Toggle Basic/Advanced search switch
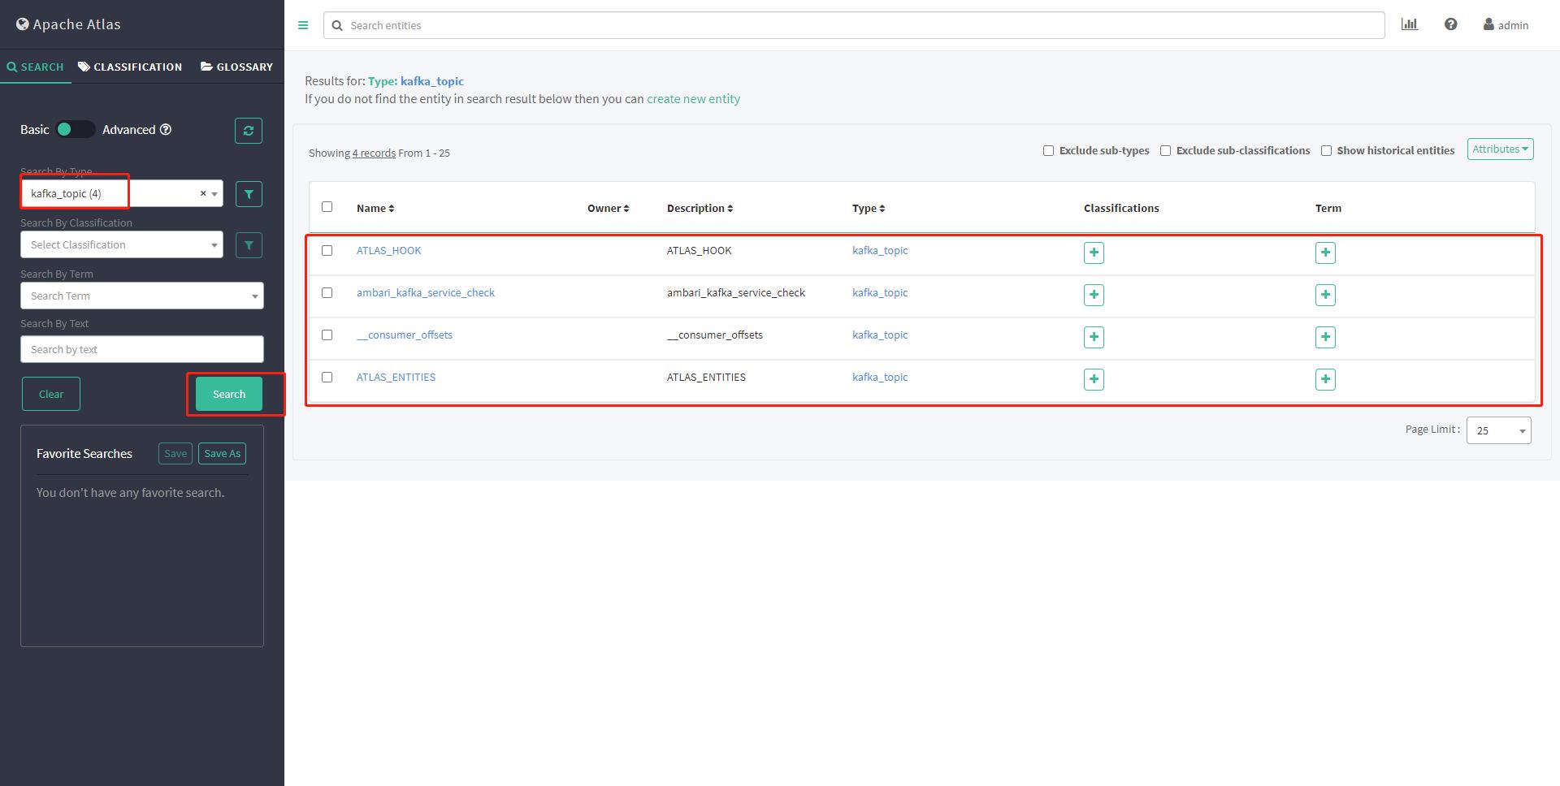The width and height of the screenshot is (1560, 786). (x=76, y=130)
